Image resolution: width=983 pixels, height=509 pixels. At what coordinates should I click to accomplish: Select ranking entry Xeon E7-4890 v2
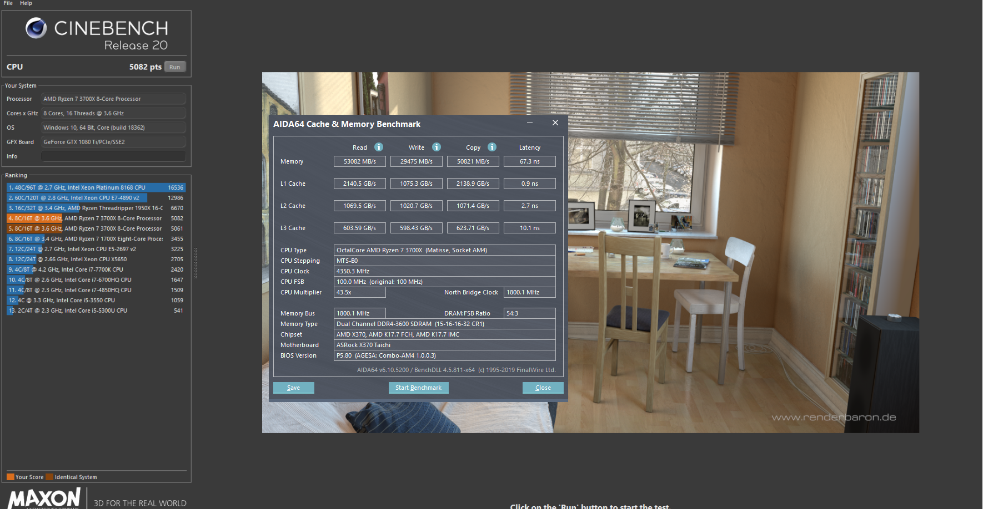pyautogui.click(x=96, y=198)
